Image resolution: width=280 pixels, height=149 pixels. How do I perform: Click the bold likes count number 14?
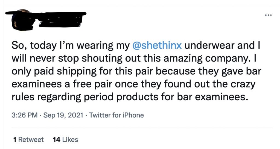(57, 139)
